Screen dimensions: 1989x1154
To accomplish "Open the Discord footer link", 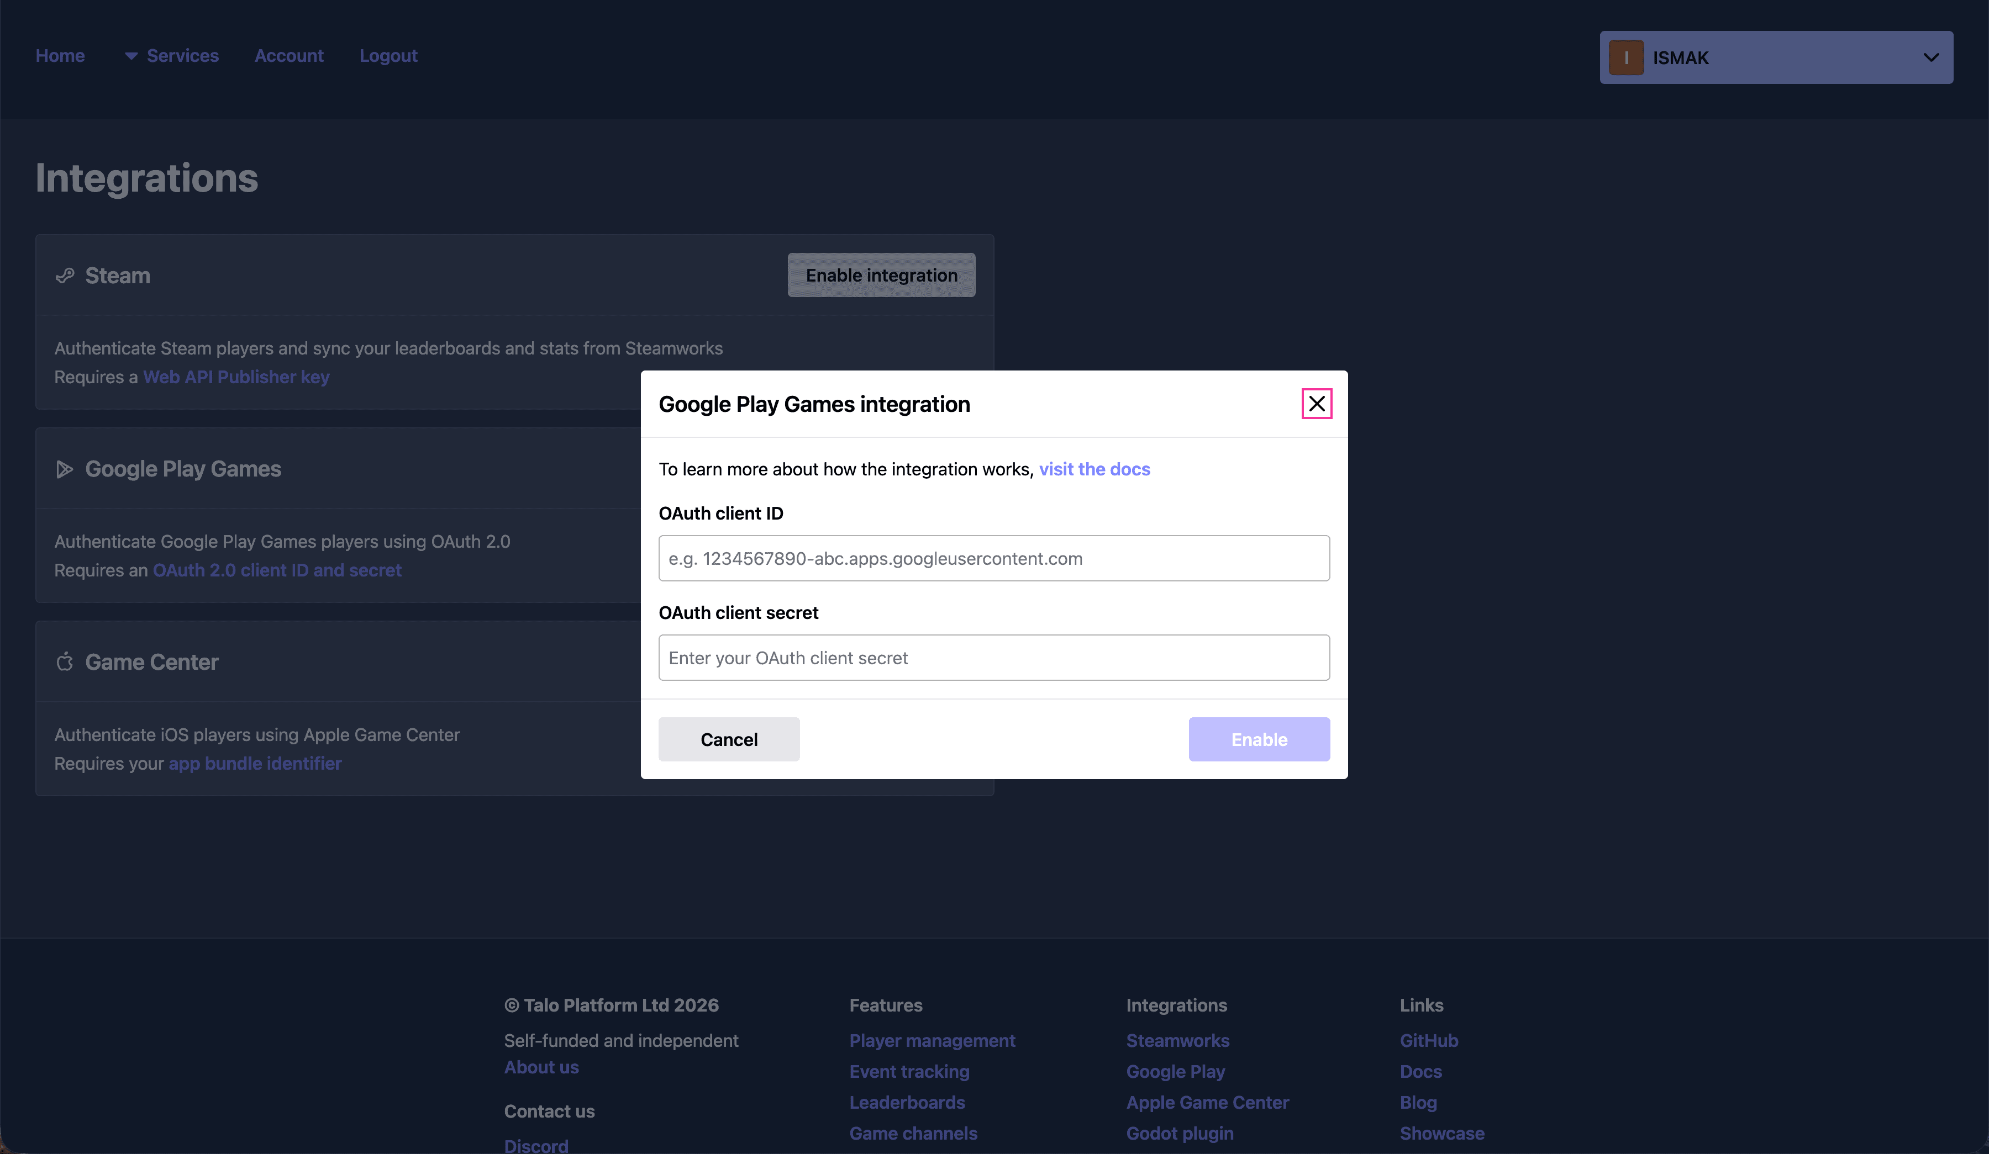I will click(x=536, y=1145).
